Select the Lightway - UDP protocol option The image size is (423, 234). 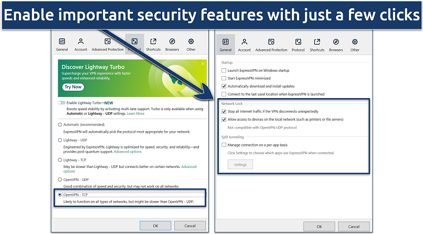[60, 141]
